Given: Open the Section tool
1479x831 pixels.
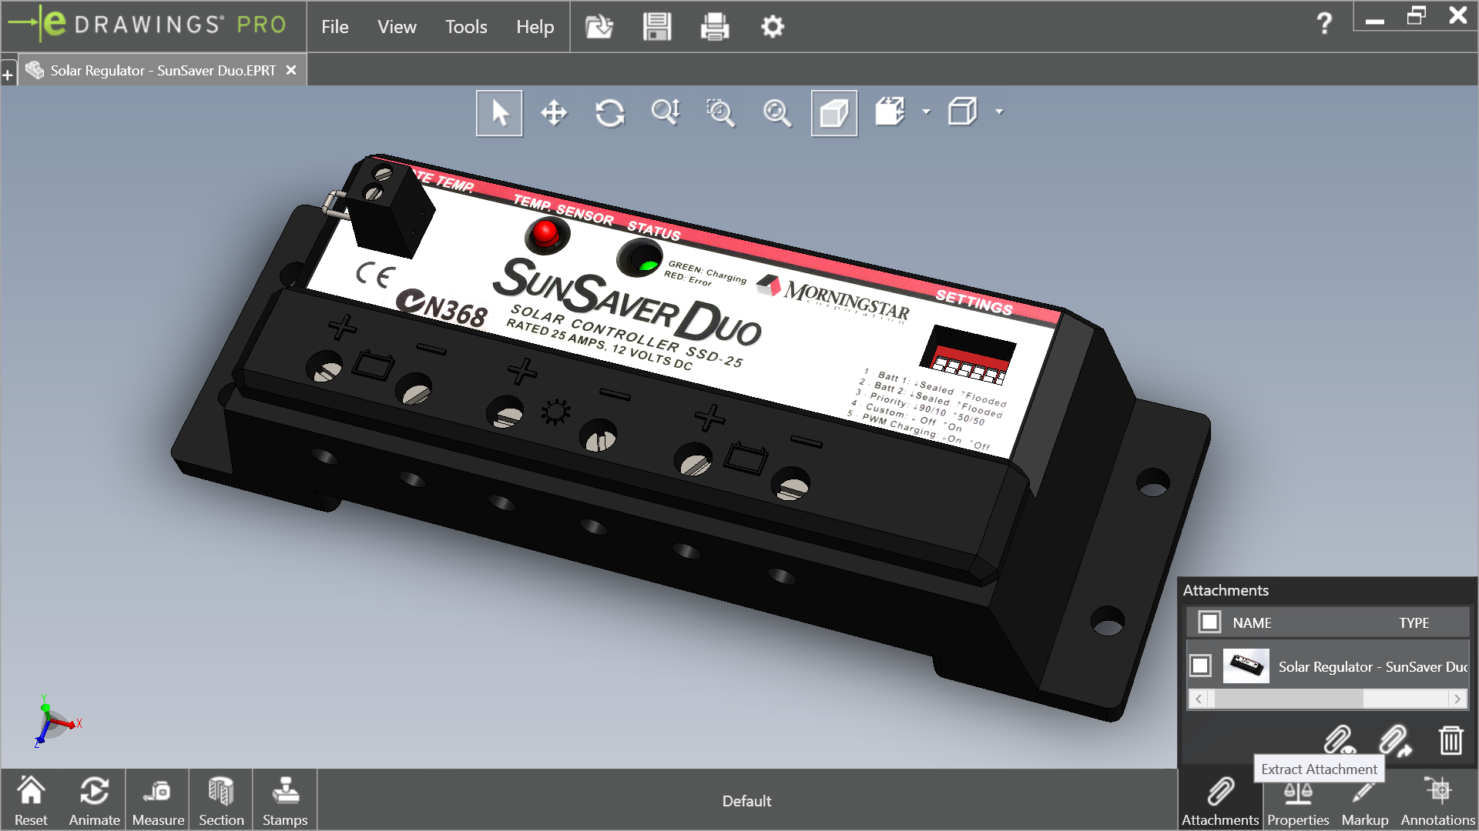Looking at the screenshot, I should (x=221, y=800).
